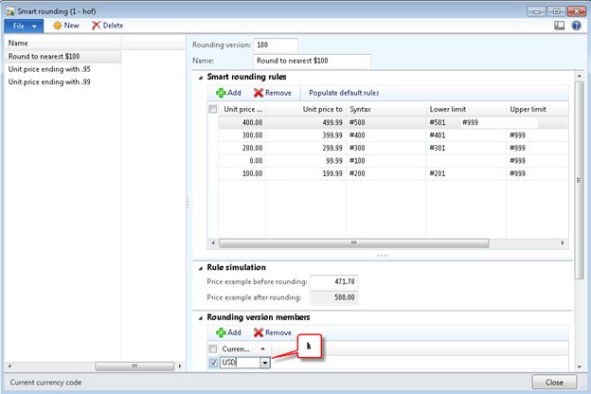The width and height of the screenshot is (591, 394).
Task: Remove the selected smart rounding rule
Action: pyautogui.click(x=272, y=93)
